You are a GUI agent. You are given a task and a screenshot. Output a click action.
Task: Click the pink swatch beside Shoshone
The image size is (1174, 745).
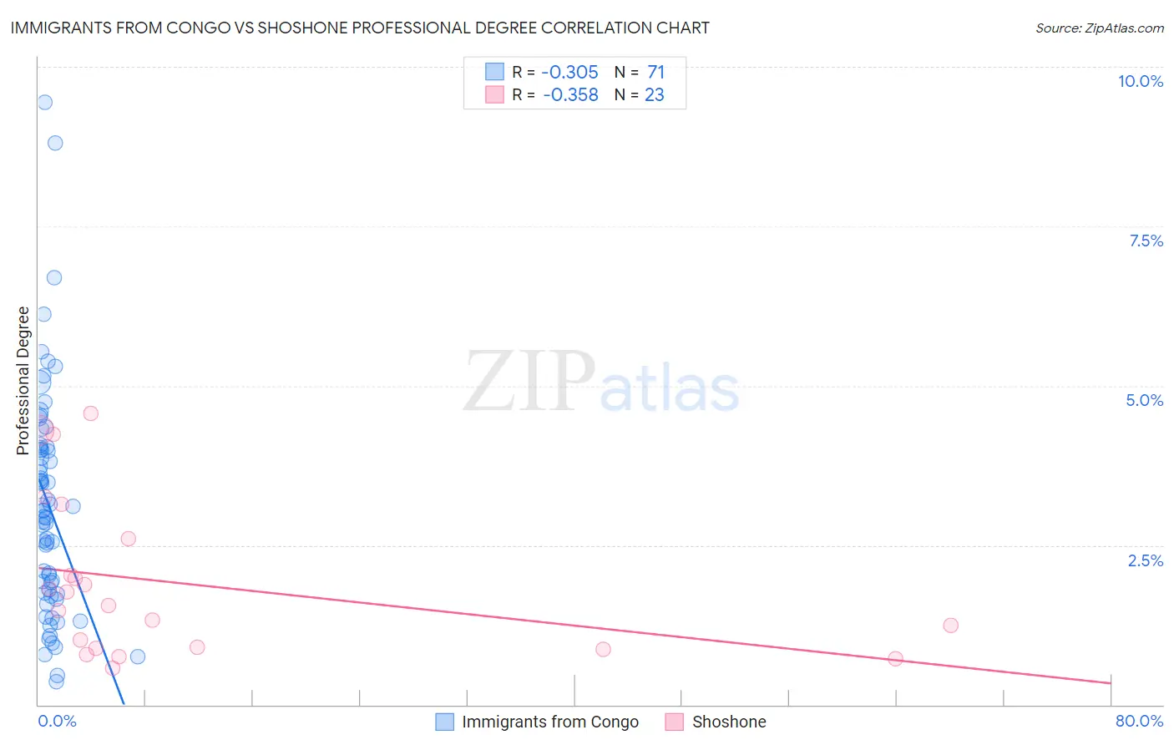pyautogui.click(x=675, y=722)
